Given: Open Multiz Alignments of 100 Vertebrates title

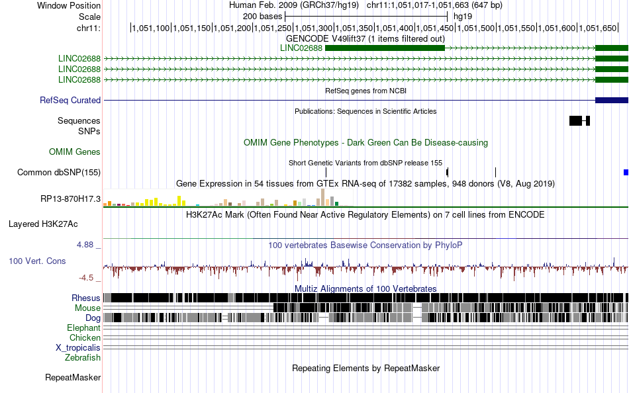Looking at the screenshot, I should [365, 288].
